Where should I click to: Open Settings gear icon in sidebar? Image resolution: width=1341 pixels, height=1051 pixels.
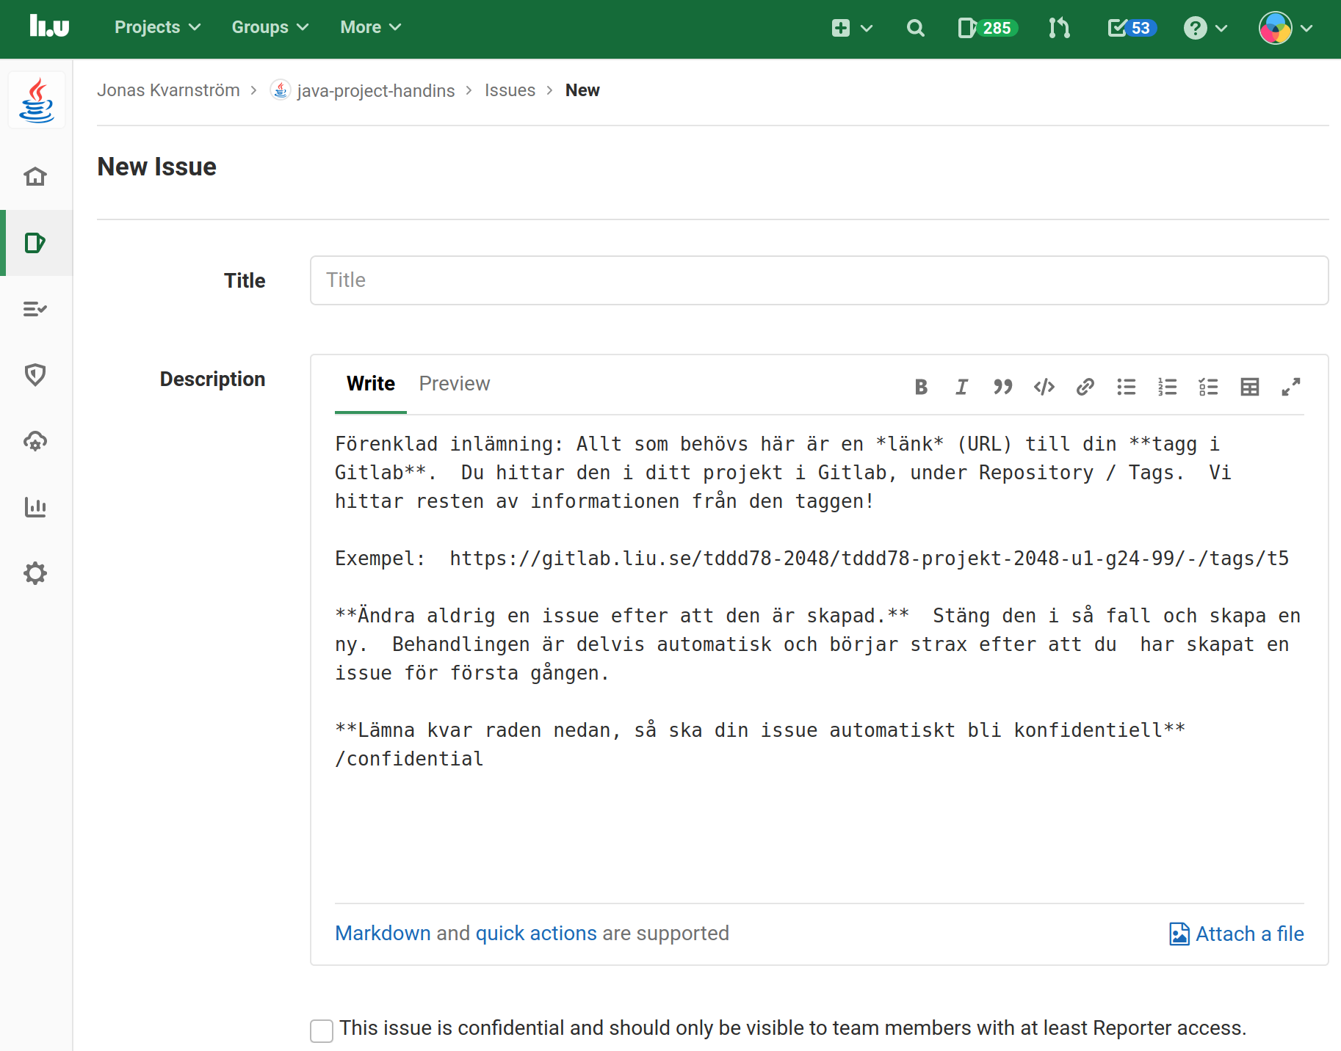point(35,573)
